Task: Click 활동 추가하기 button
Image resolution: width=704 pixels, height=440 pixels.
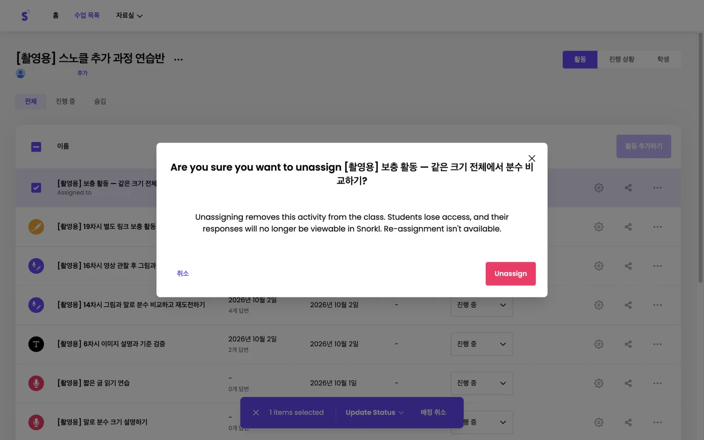Action: click(x=643, y=146)
